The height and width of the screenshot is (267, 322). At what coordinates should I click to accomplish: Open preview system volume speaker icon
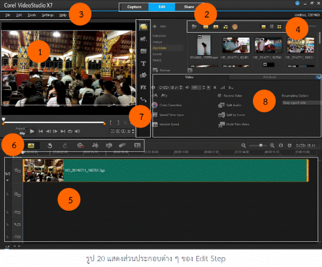(x=77, y=131)
